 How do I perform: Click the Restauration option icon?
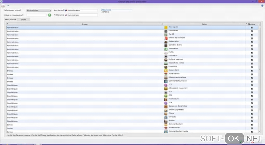point(166,42)
